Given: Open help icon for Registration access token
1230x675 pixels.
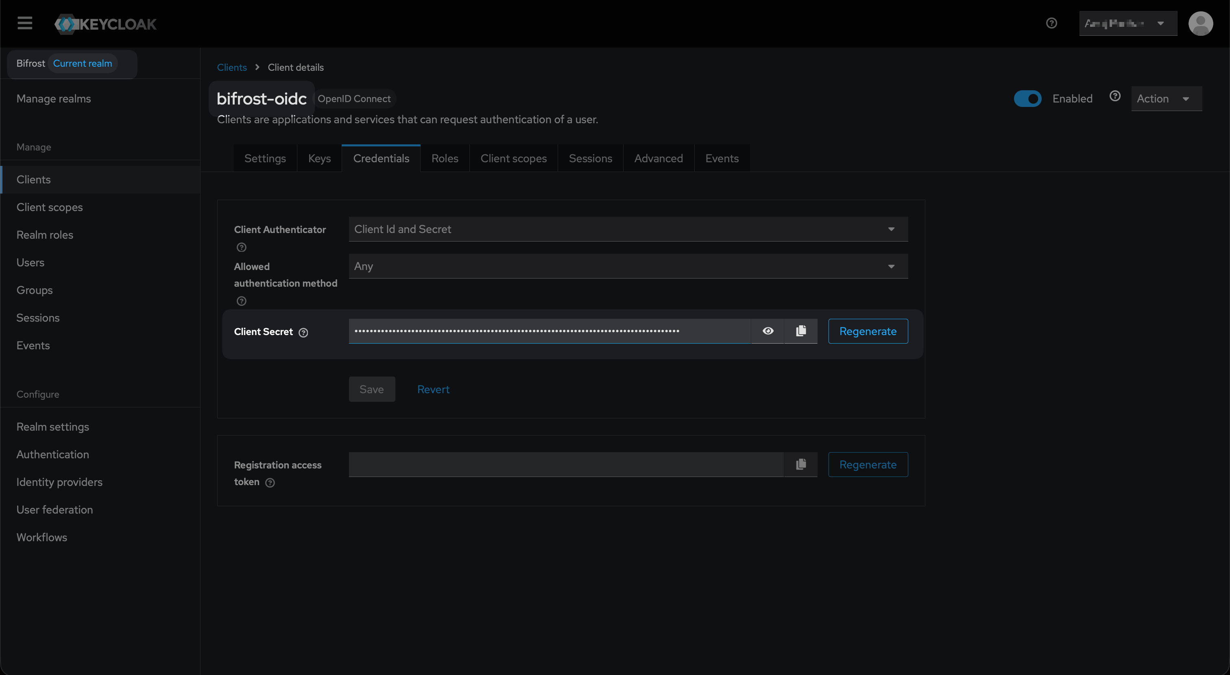Looking at the screenshot, I should [270, 483].
